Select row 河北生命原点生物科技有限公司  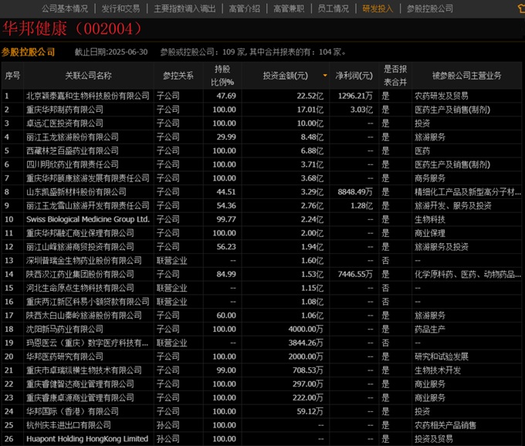tap(262, 288)
